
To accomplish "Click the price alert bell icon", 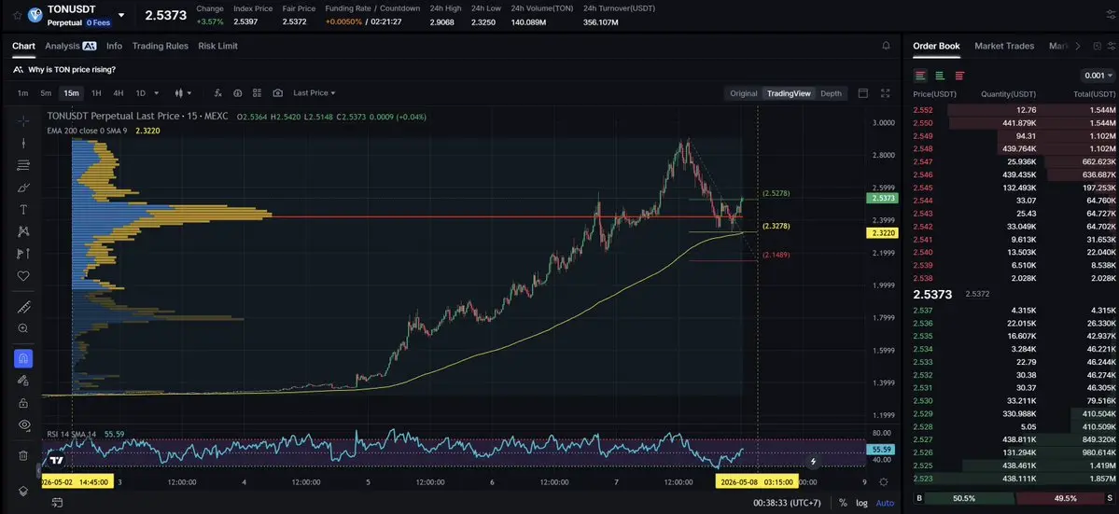I will (887, 46).
